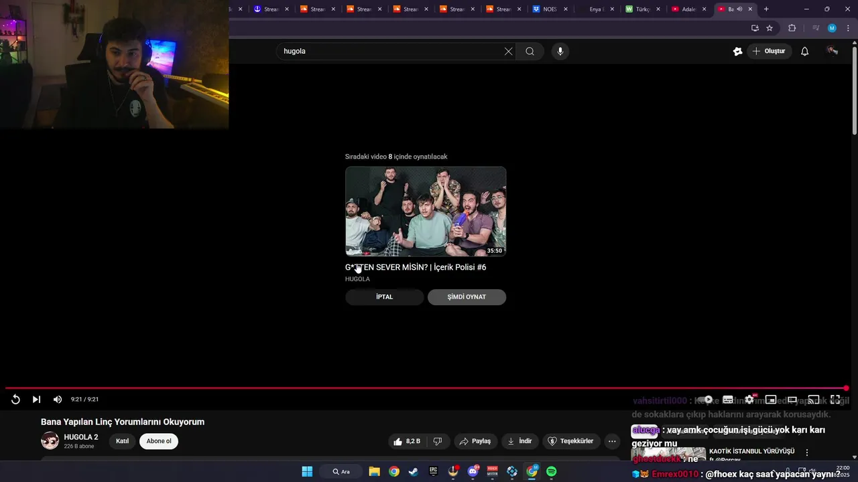Share the video using Paylaş

475,441
